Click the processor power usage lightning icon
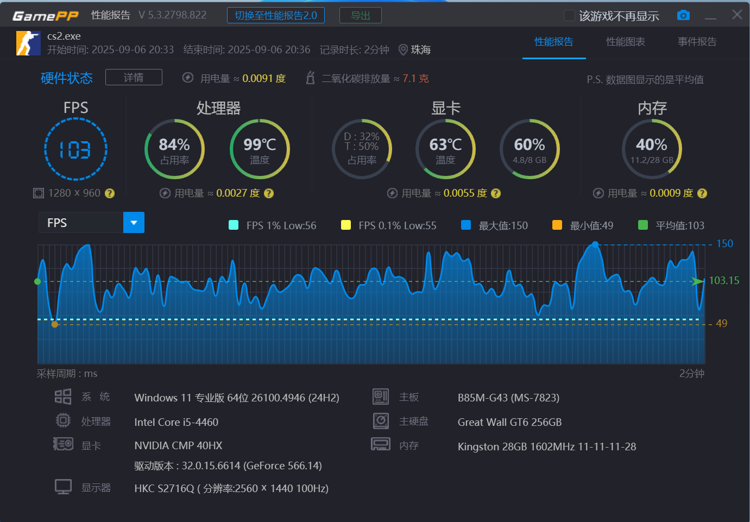Viewport: 750px width, 522px height. point(165,193)
